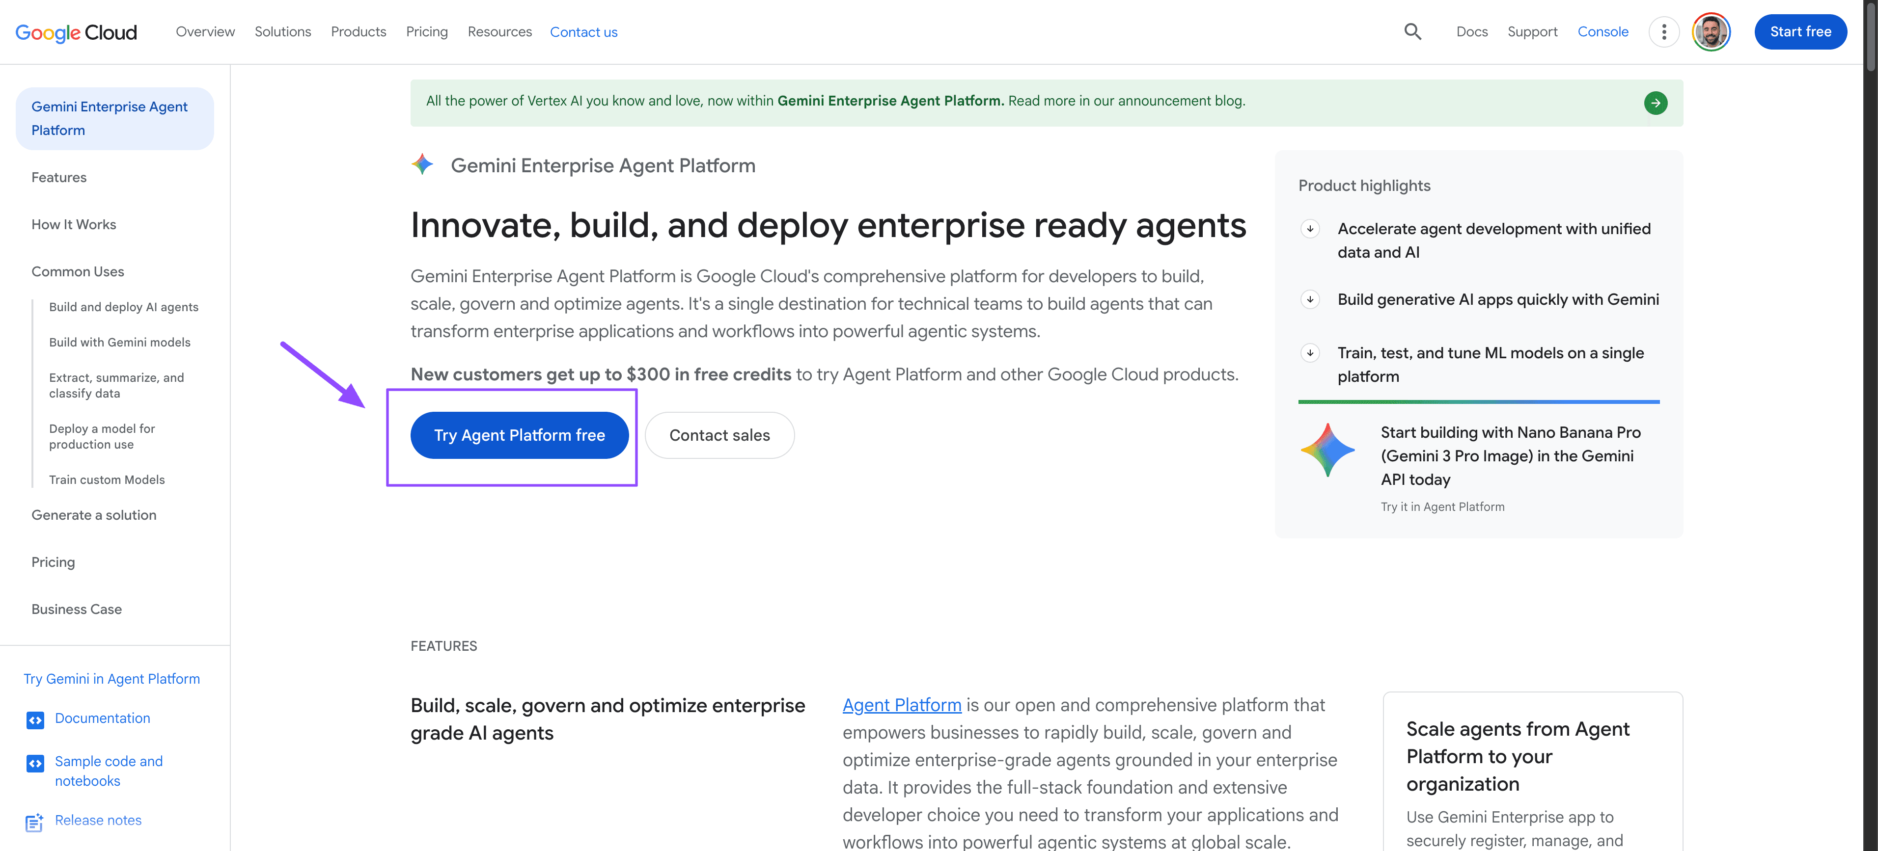
Task: Click 'Try it in Agent Platform' text
Action: 1442,506
